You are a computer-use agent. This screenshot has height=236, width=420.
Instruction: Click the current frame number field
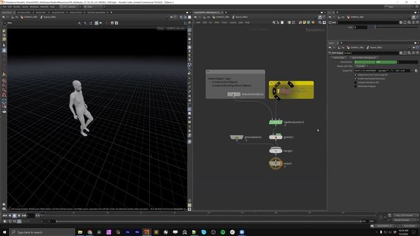(x=31, y=216)
